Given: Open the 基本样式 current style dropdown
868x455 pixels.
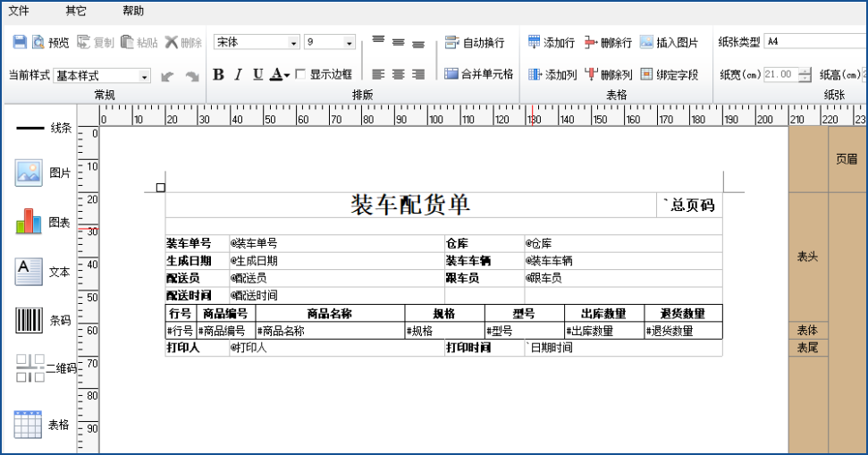Looking at the screenshot, I should pyautogui.click(x=145, y=77).
